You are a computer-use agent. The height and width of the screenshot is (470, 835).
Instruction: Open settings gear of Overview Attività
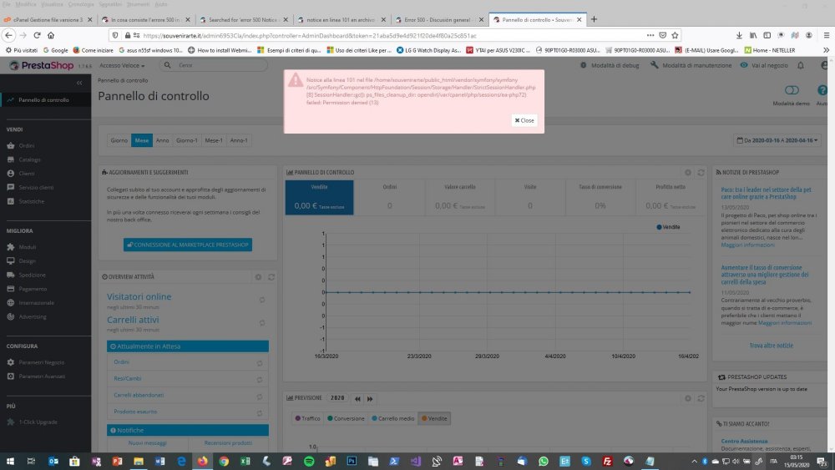pyautogui.click(x=258, y=277)
